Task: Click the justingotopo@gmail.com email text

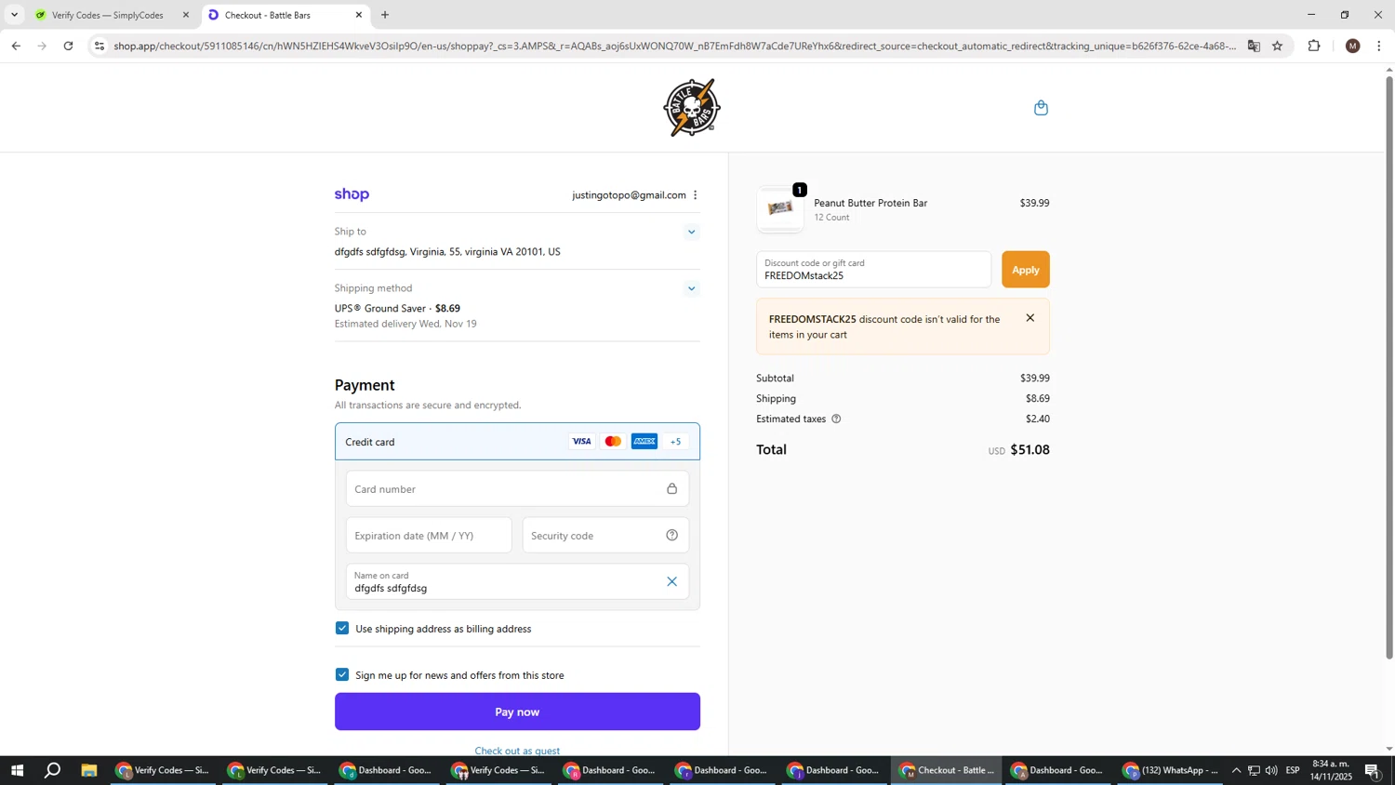Action: (629, 195)
